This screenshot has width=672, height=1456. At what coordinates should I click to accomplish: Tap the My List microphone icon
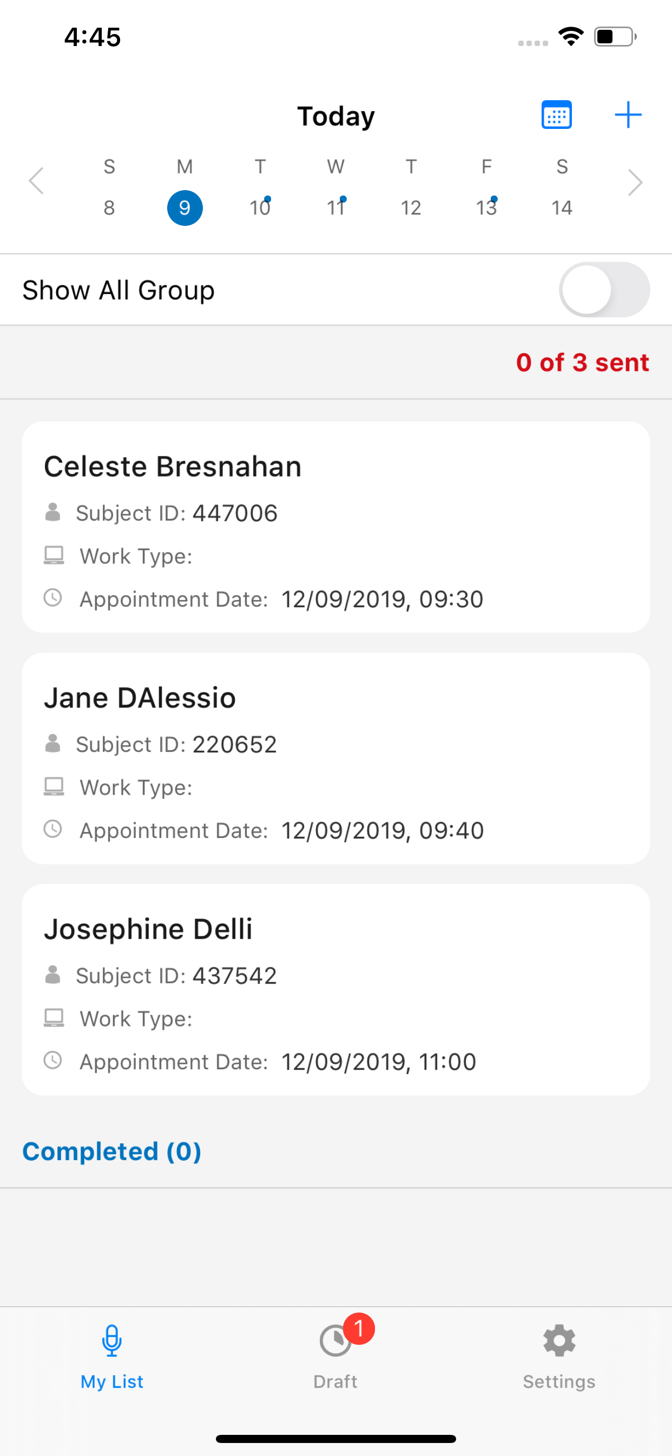112,1341
